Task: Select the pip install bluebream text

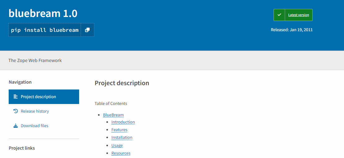Action: click(x=45, y=30)
